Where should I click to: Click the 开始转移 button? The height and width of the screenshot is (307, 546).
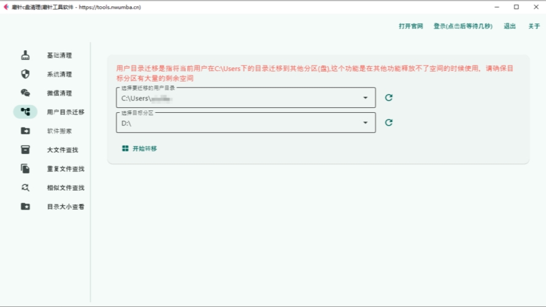point(140,148)
